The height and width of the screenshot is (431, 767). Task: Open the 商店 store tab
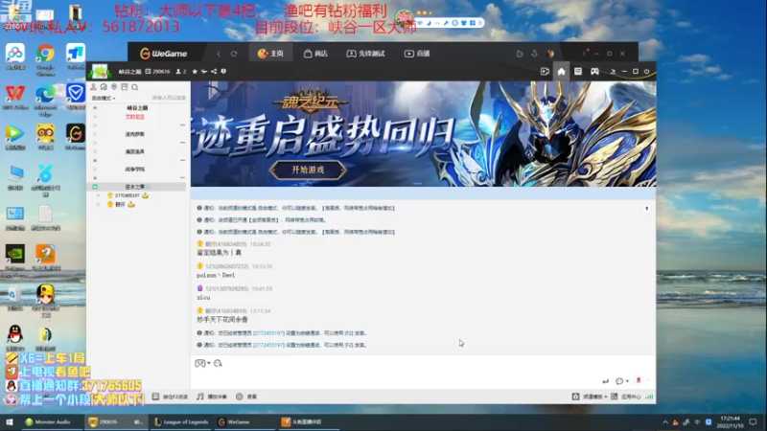[x=315, y=54]
